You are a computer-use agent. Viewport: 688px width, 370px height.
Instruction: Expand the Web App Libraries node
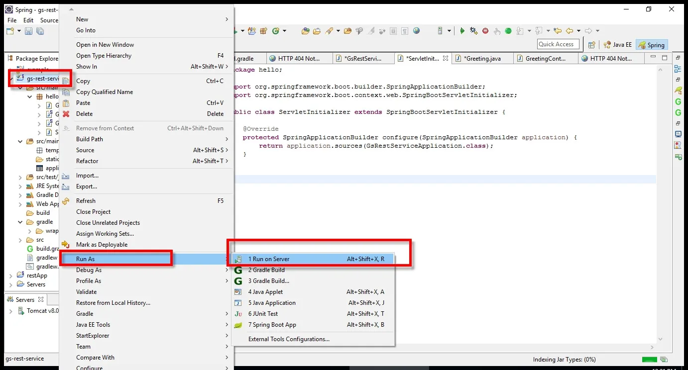(20, 204)
